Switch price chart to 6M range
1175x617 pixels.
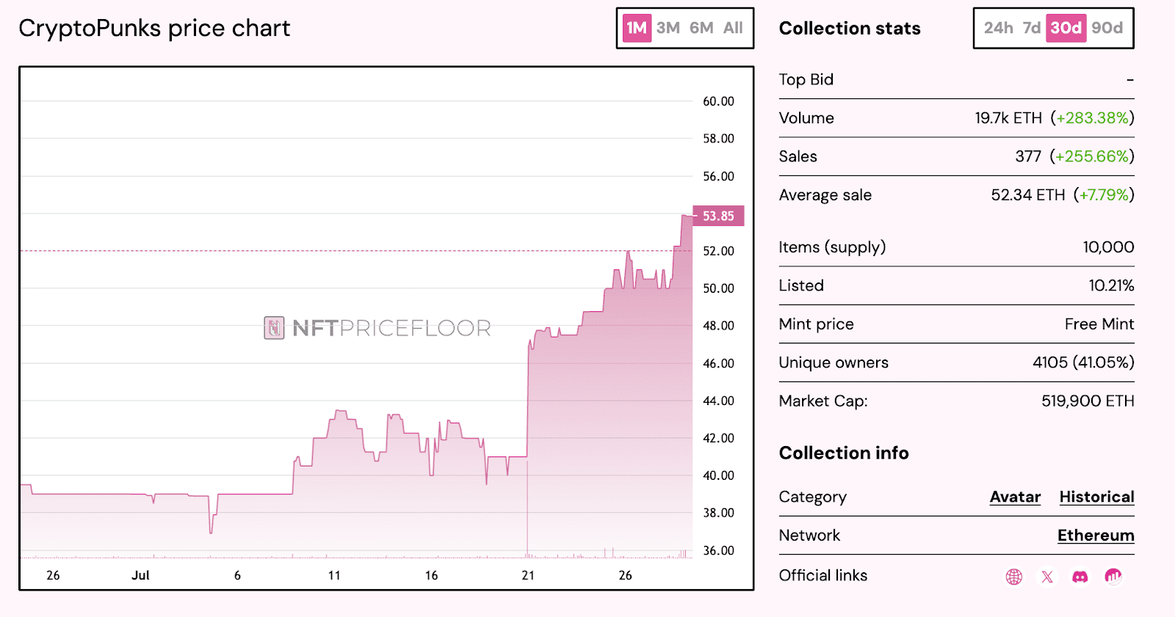701,28
